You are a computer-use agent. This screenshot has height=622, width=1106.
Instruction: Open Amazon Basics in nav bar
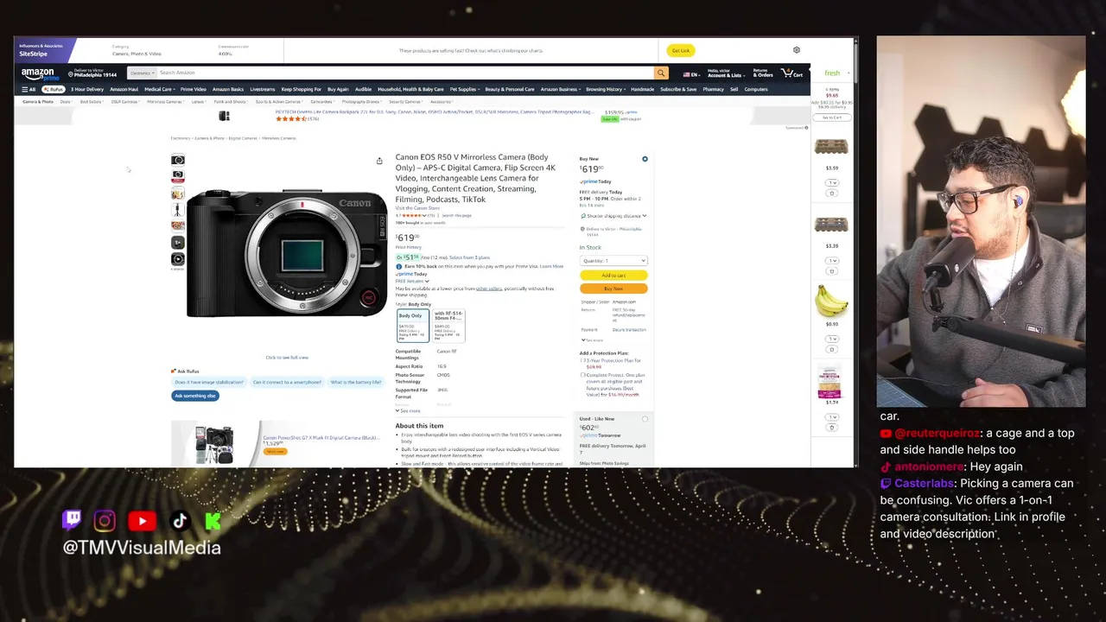point(228,89)
